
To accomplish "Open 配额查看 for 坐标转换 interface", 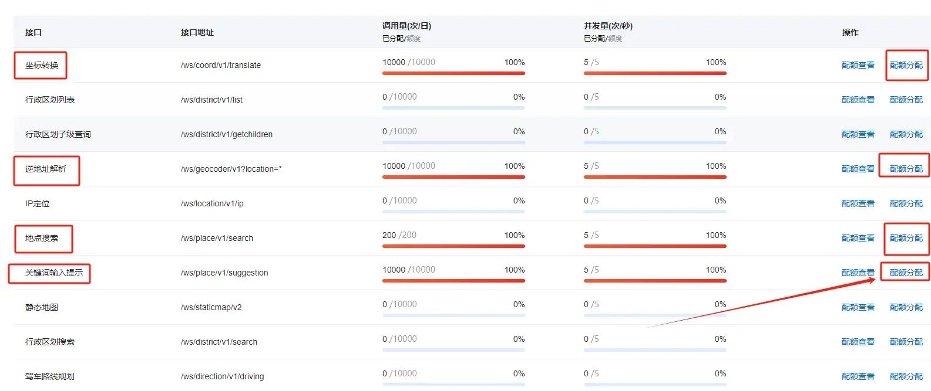I will click(858, 65).
